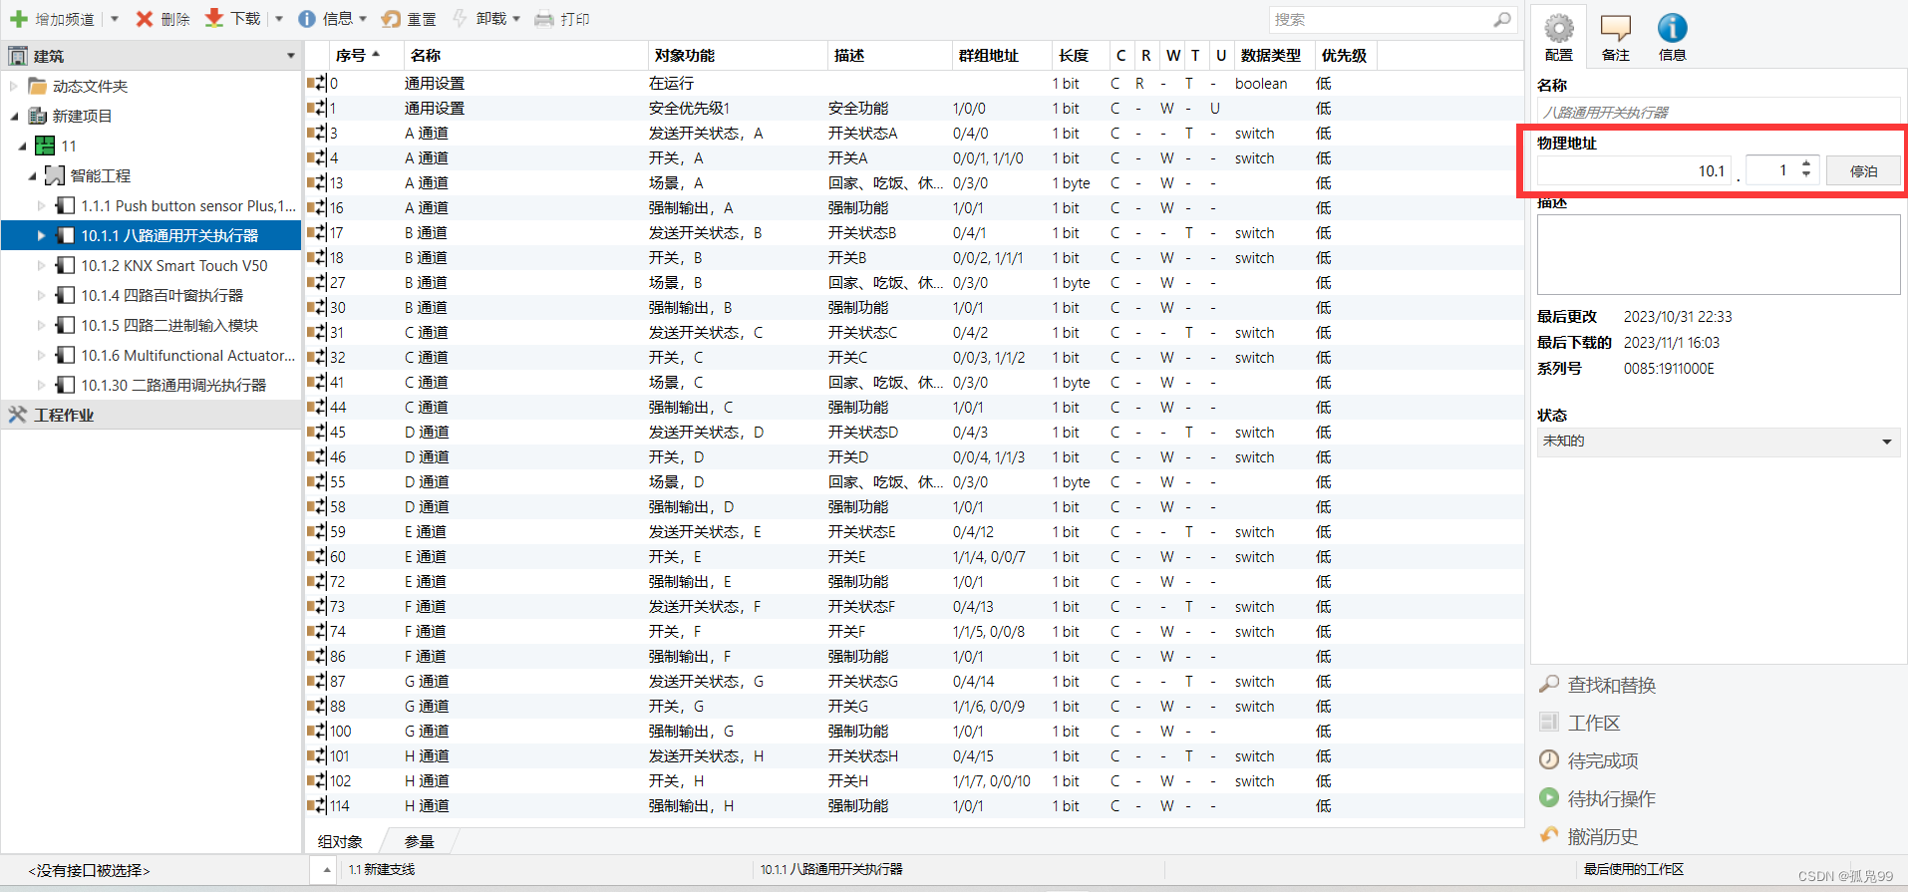Screen dimensions: 1908x892
Task: Click the red X delete icon
Action: point(145,19)
